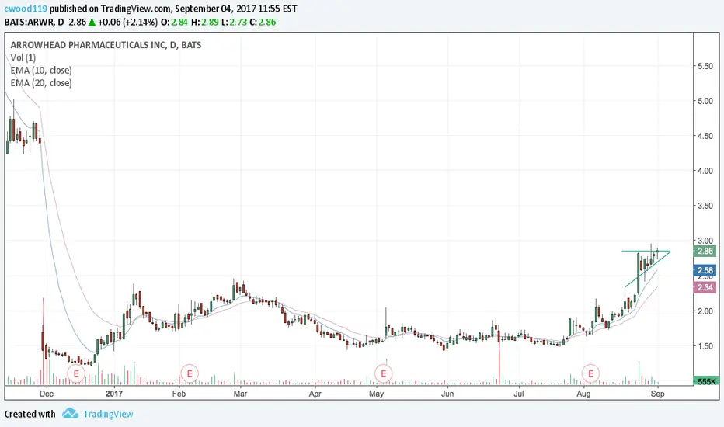Click the Aug date axis label
724x427 pixels.
click(x=583, y=394)
